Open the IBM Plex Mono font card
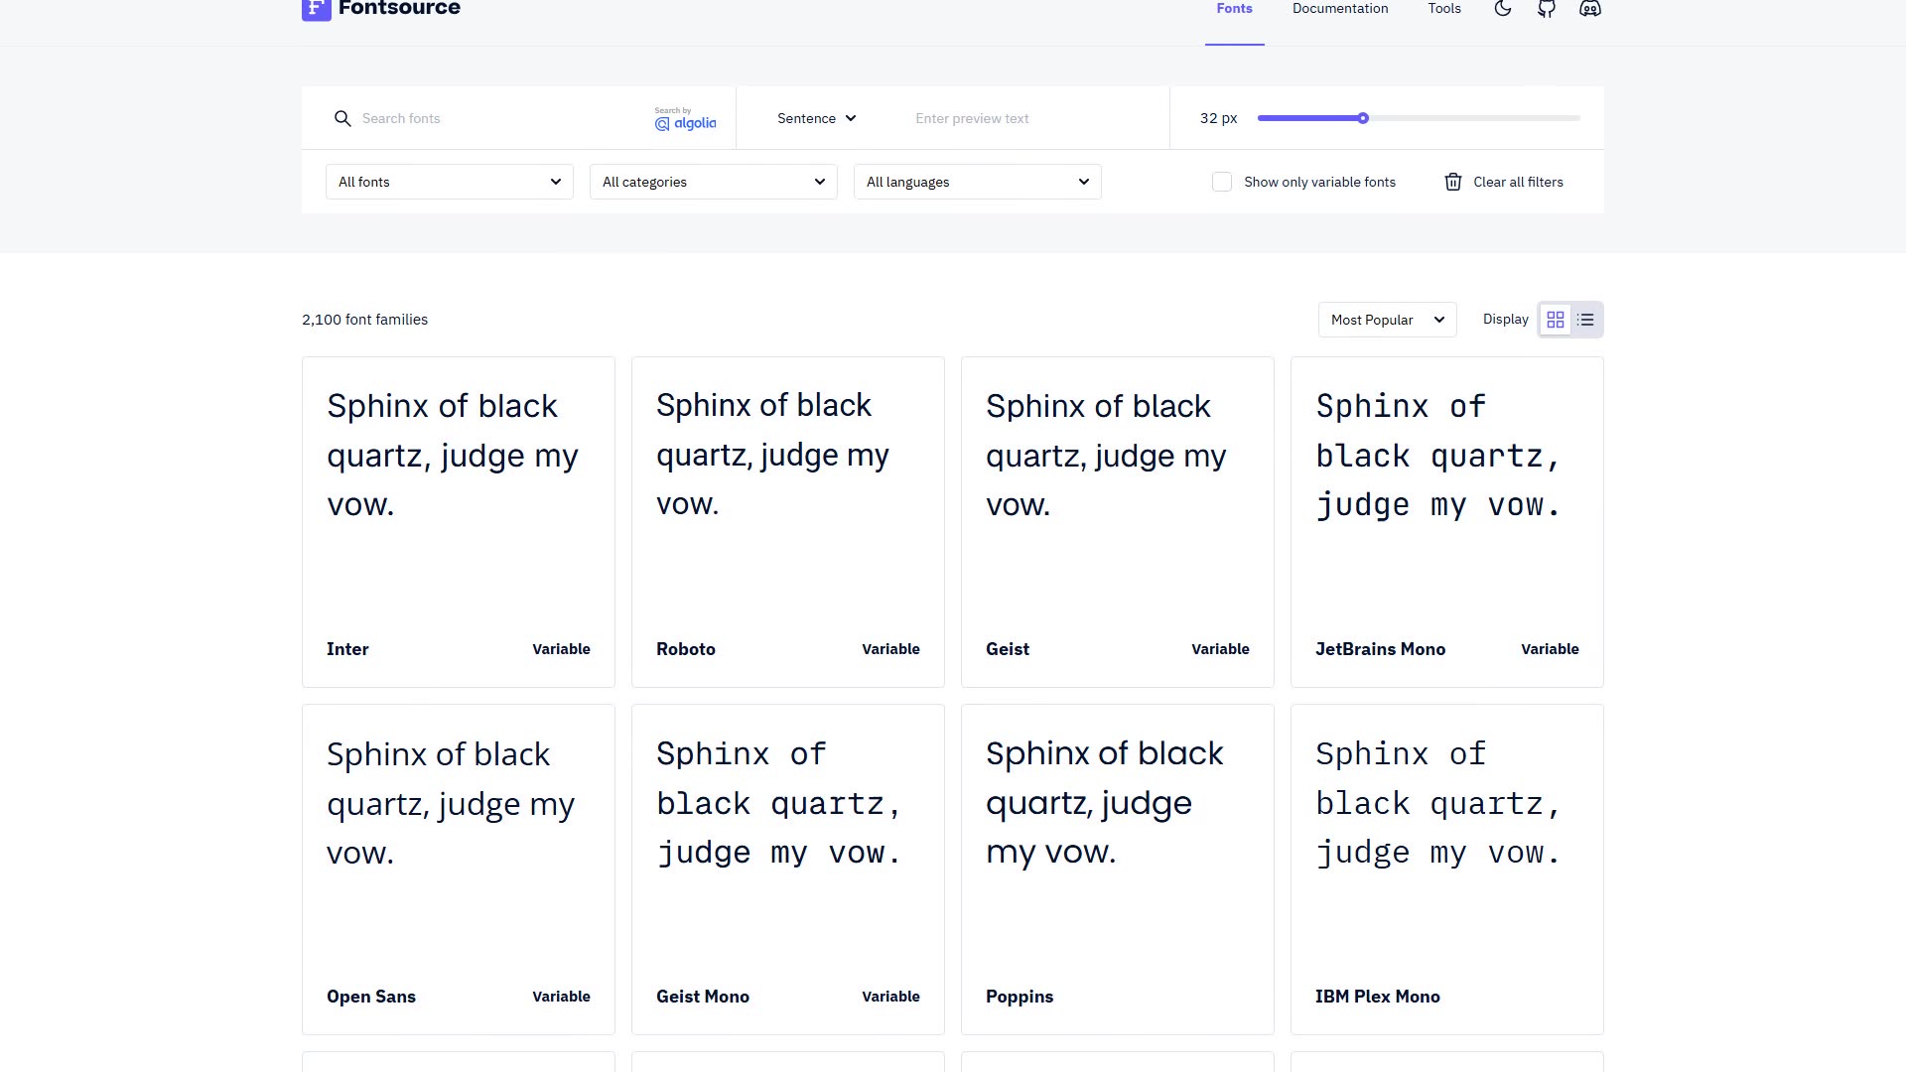Screen dimensions: 1906x1072 (1447, 870)
